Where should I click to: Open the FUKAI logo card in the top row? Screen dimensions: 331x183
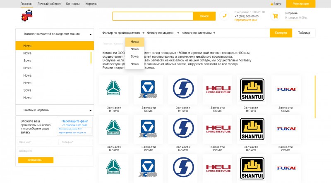(x=286, y=89)
